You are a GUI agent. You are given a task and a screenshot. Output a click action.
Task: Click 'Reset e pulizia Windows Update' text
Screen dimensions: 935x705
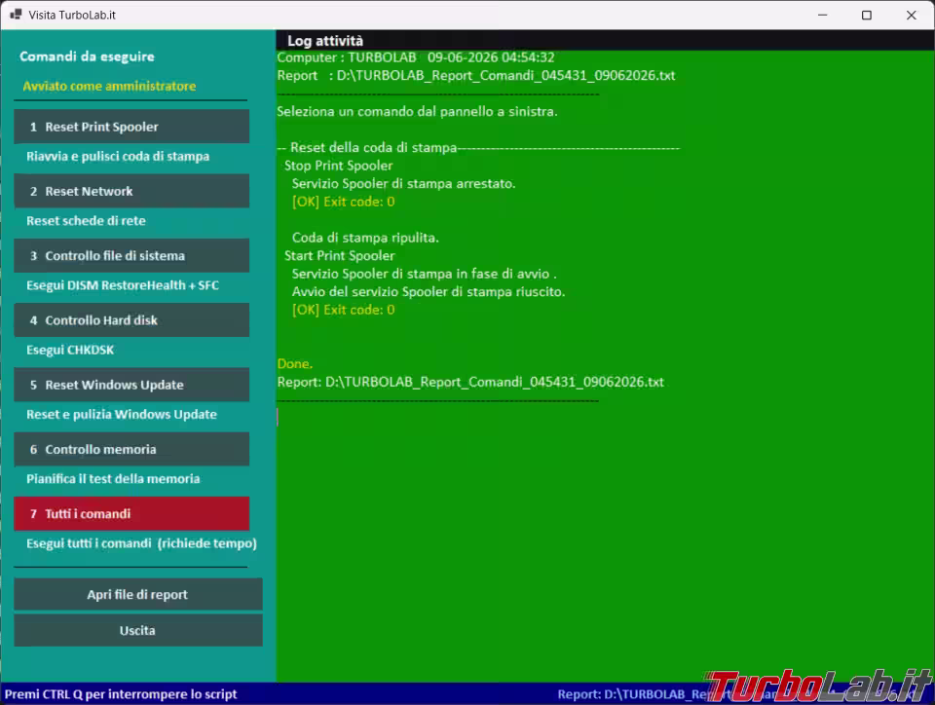coord(122,414)
